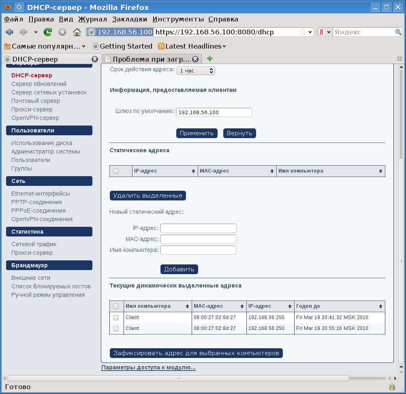406x394 pixels.
Task: Click the search magnifier in Яндекс box
Action: click(398, 32)
